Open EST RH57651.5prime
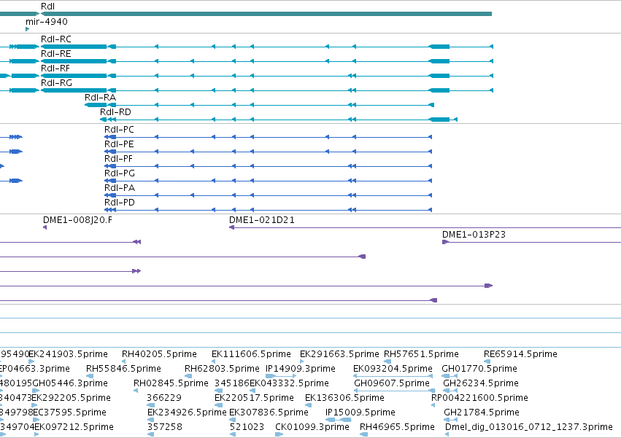 click(x=421, y=353)
